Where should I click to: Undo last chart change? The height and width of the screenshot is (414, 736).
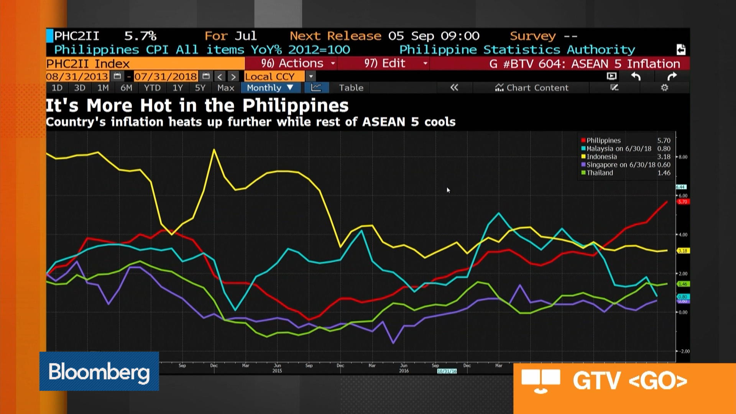click(636, 76)
